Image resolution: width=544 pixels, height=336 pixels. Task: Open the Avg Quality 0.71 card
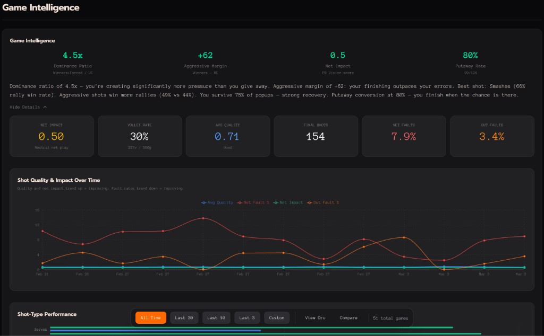pos(227,136)
